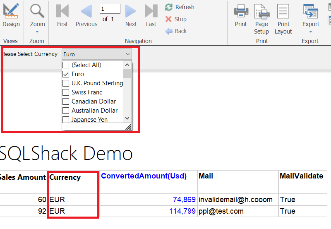
Task: Stop report rendering
Action: point(176,19)
